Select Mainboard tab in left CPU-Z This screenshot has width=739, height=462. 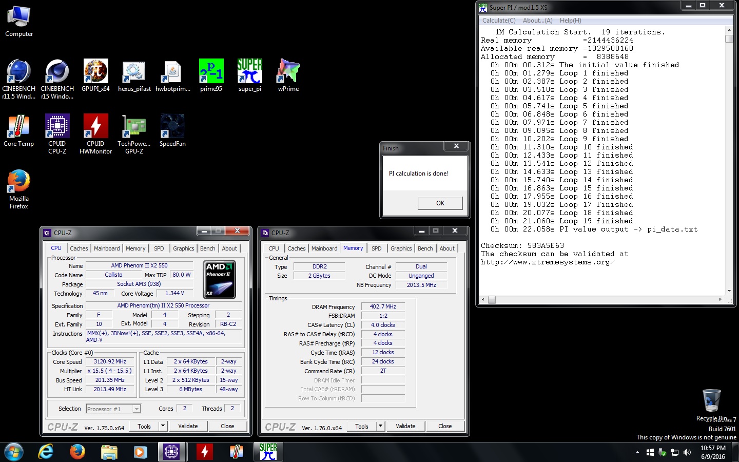[x=107, y=248]
